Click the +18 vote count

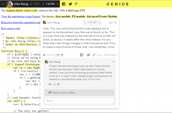(x=57, y=55)
